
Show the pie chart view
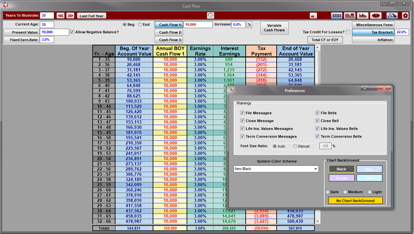coord(376,16)
